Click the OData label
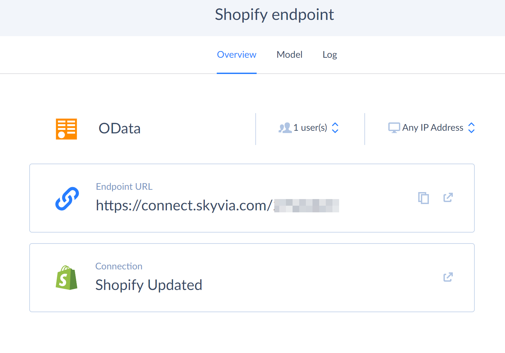This screenshot has width=505, height=353. click(120, 129)
